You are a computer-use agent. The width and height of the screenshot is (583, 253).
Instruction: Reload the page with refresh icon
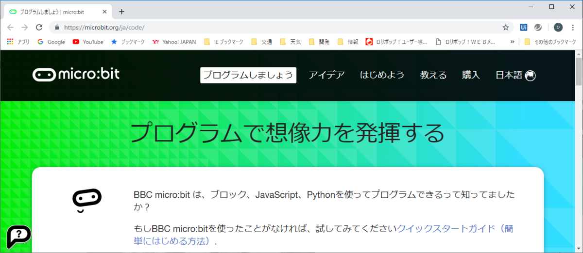coord(39,28)
